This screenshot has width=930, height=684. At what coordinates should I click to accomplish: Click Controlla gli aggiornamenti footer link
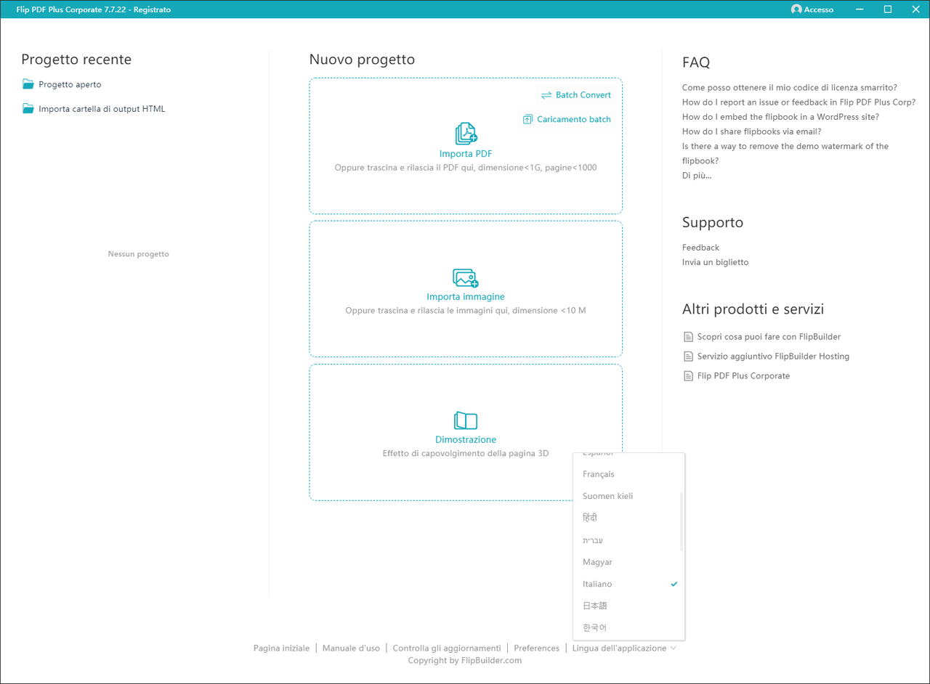[x=447, y=648]
